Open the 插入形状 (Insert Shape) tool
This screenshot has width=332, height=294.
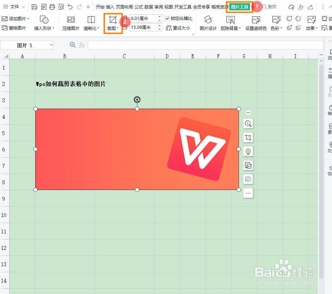click(44, 23)
